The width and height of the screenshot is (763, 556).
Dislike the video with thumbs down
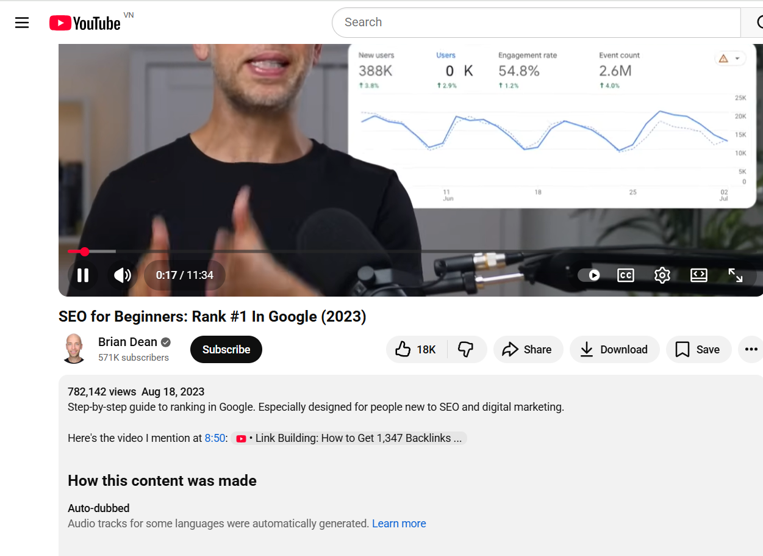(x=467, y=350)
